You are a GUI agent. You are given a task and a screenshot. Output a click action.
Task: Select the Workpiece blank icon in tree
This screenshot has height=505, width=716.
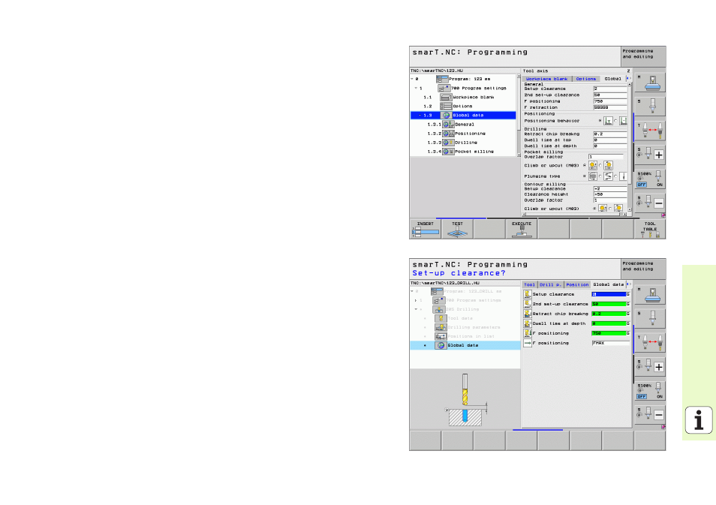point(445,97)
